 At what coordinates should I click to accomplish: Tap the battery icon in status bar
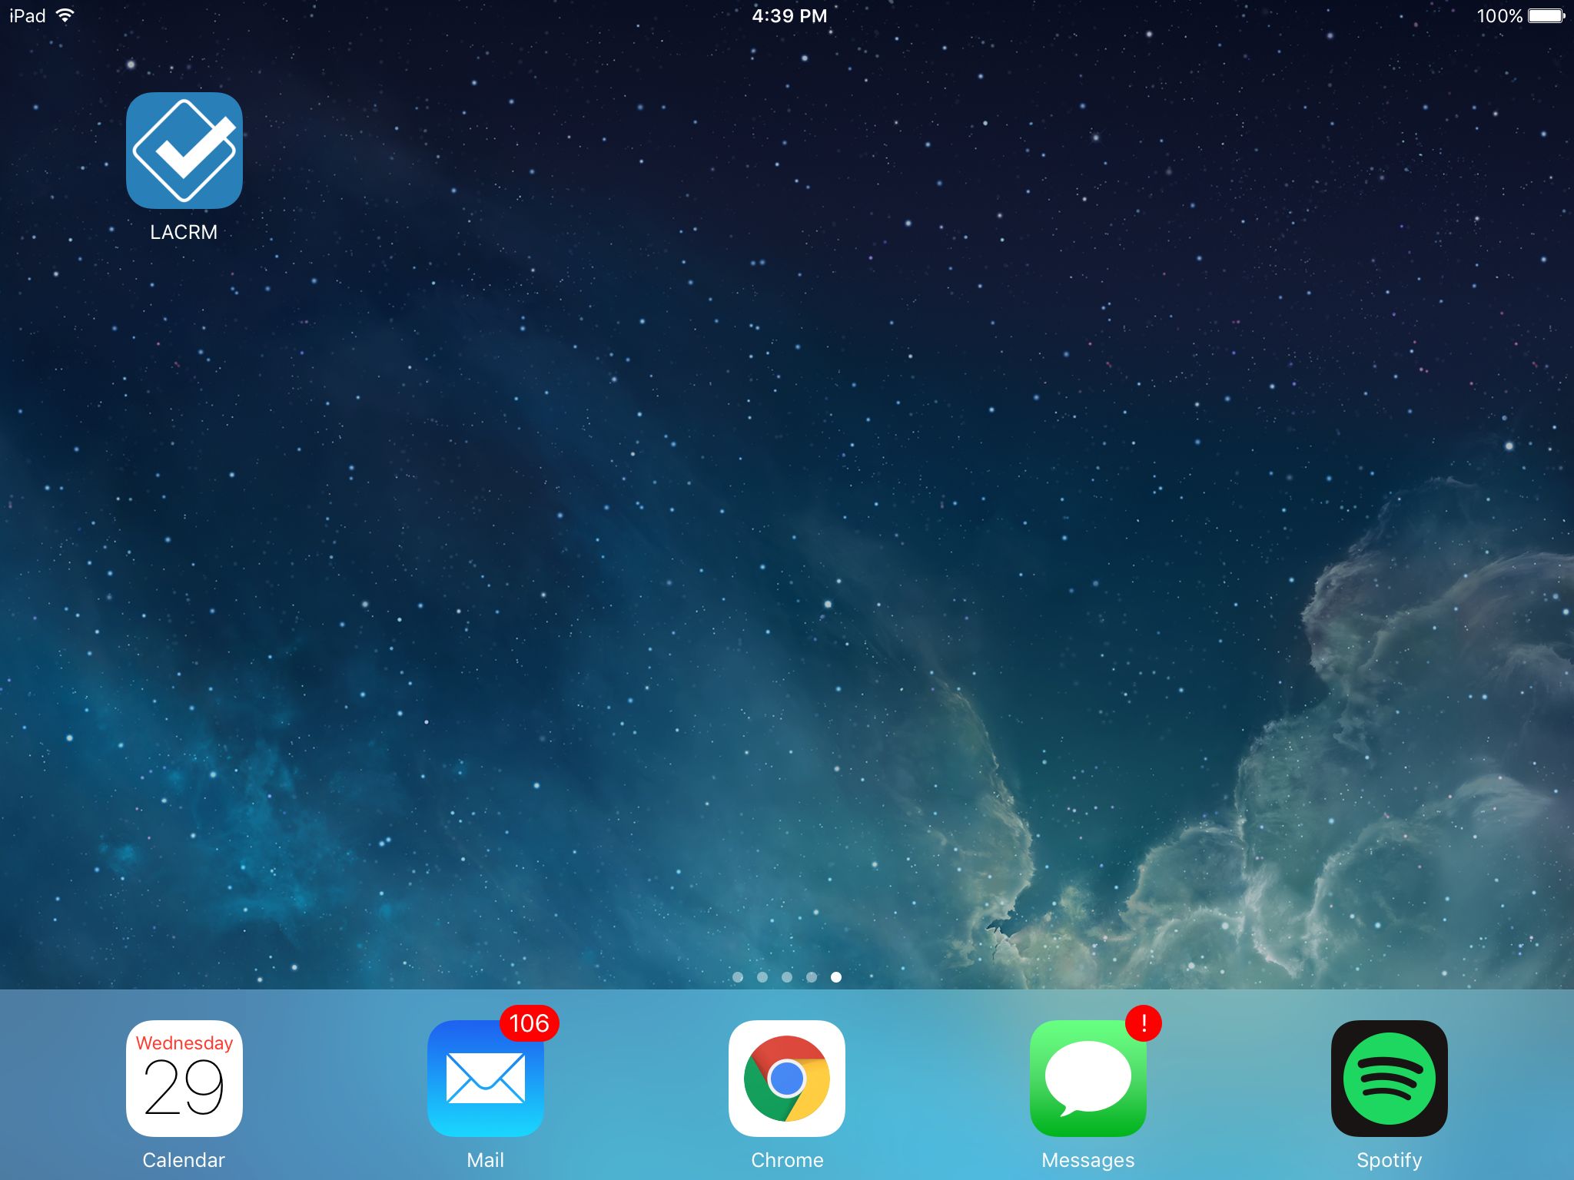pyautogui.click(x=1546, y=15)
